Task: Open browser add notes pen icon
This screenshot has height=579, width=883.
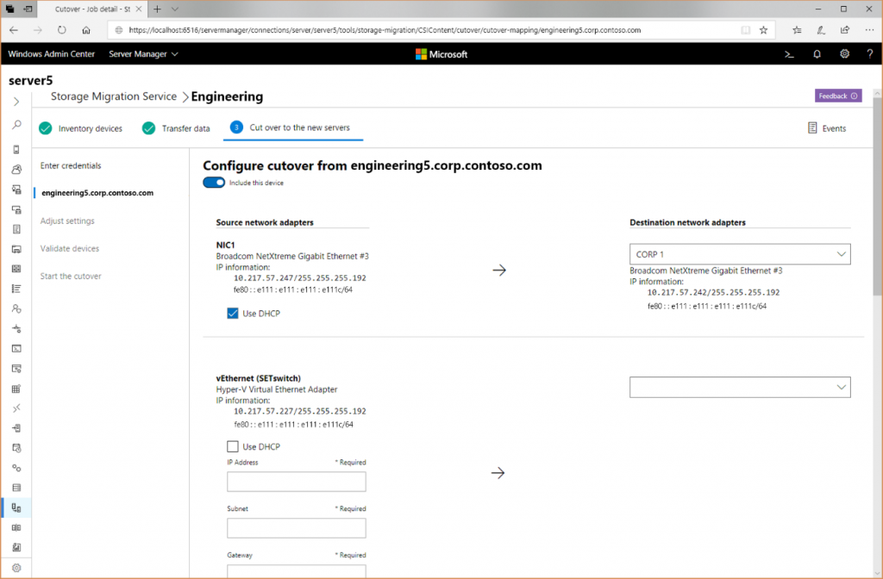Action: point(821,30)
